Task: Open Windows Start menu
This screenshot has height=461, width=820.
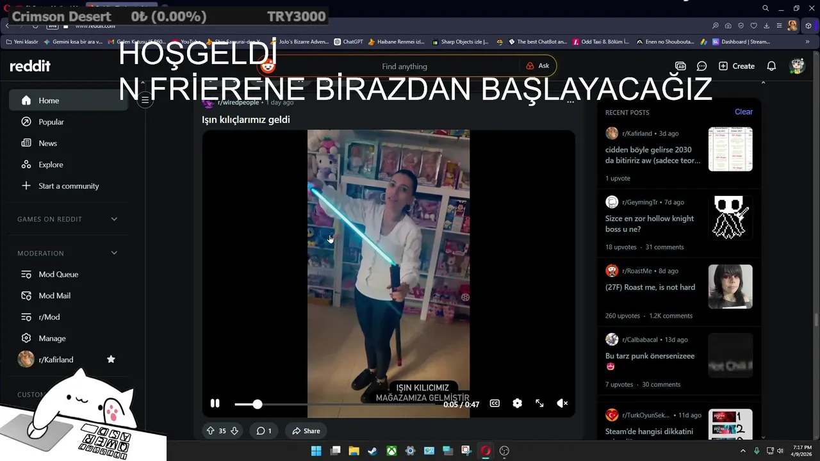Action: click(316, 451)
